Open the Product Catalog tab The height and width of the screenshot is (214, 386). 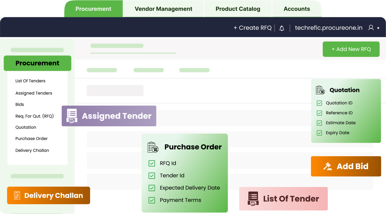(238, 9)
